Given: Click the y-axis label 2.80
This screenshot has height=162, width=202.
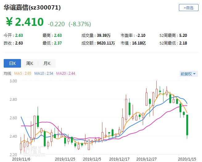Looking at the screenshot, I should [13, 99].
